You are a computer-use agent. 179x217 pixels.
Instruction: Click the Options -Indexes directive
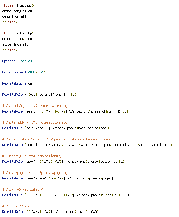point(17,61)
